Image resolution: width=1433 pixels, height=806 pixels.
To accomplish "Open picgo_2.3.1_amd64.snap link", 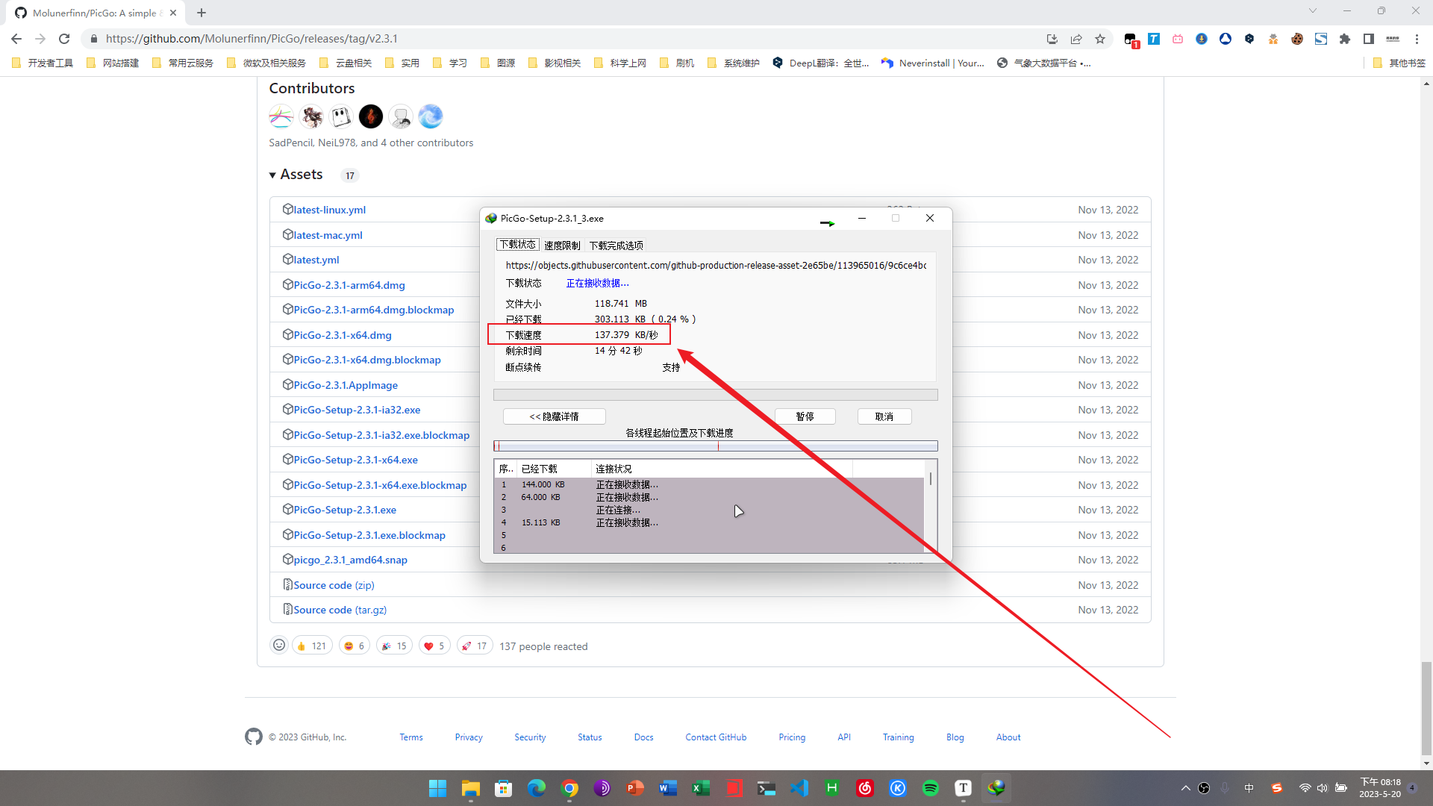I will 350,560.
